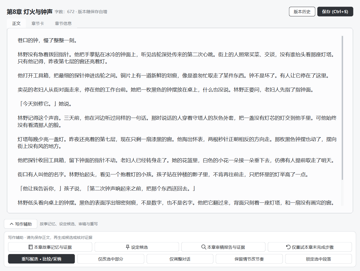Click the notice 请先保存正文,再生成候选或核对证据
This screenshot has height=271, width=360.
coord(59,238)
